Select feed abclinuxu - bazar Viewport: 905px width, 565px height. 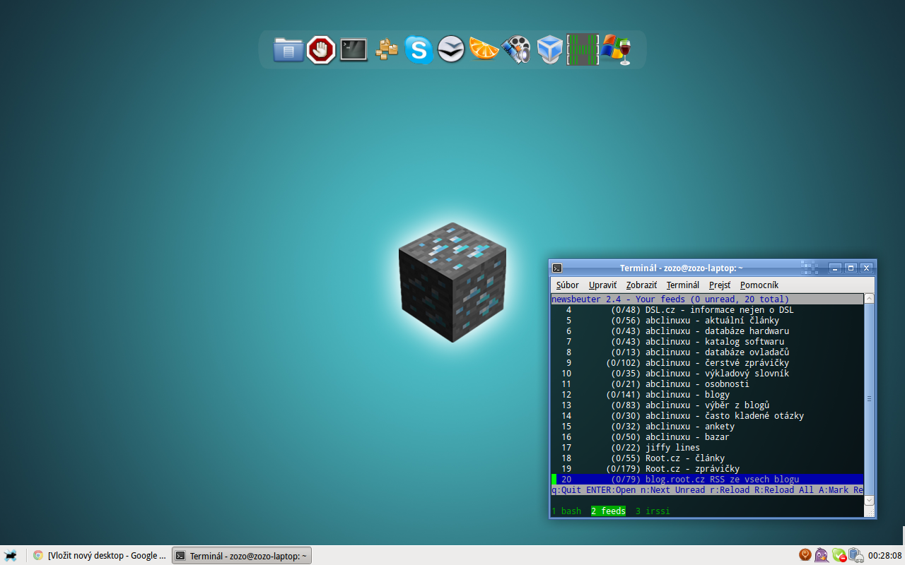tap(707, 437)
